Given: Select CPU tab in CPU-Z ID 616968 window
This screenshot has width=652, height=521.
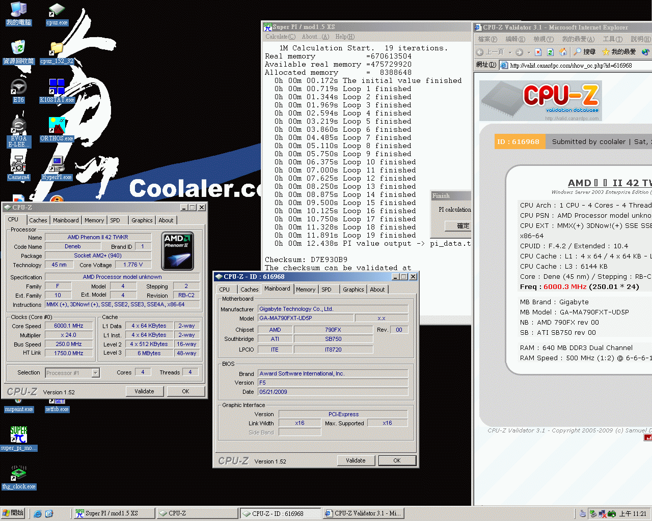Looking at the screenshot, I should 225,290.
